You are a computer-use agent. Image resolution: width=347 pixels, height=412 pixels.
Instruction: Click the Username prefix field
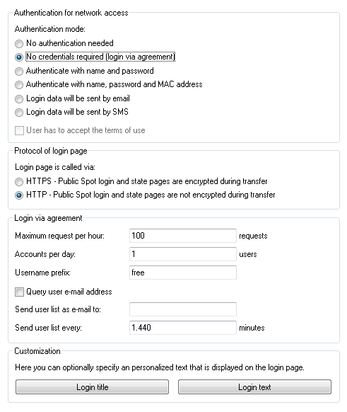pyautogui.click(x=183, y=273)
